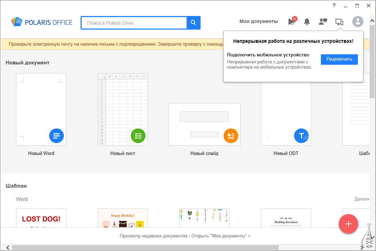This screenshot has height=251, width=376.
Task: Click the Подключить button
Action: click(x=339, y=59)
